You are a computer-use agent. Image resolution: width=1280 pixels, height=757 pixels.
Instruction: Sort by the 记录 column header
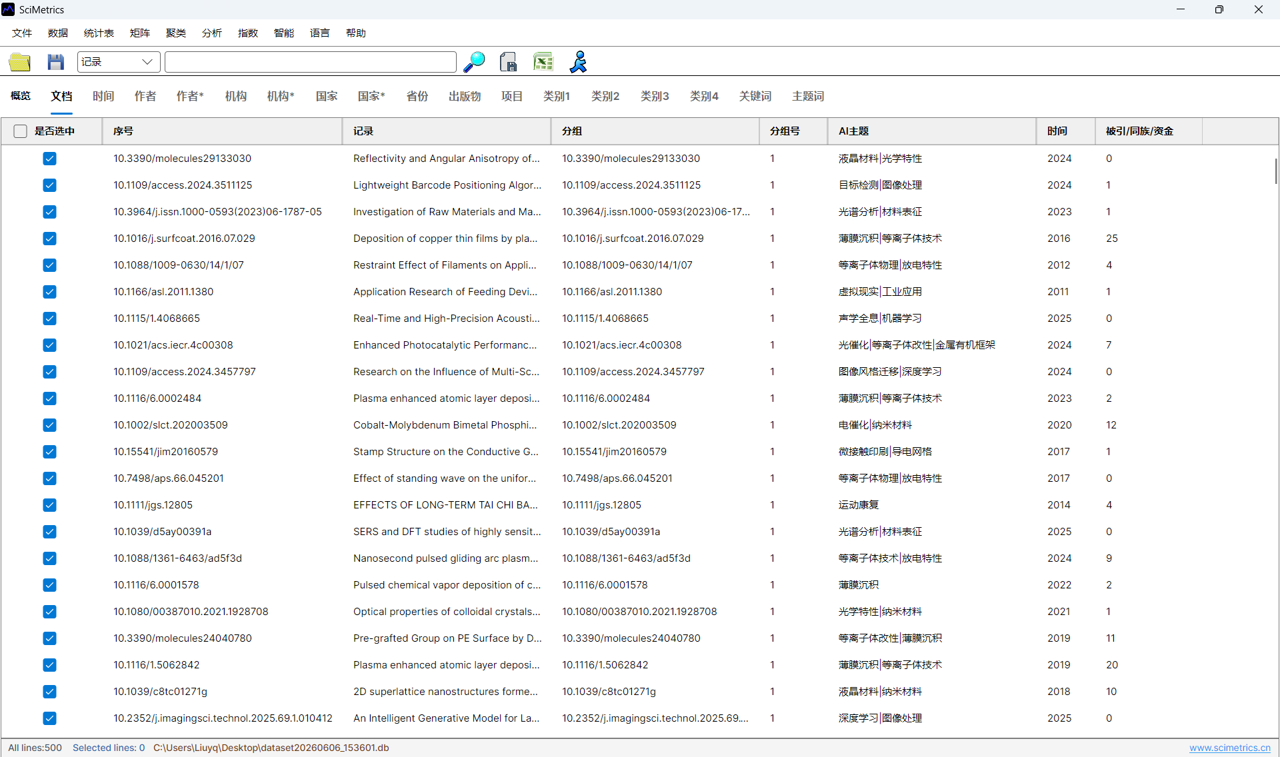pos(447,131)
